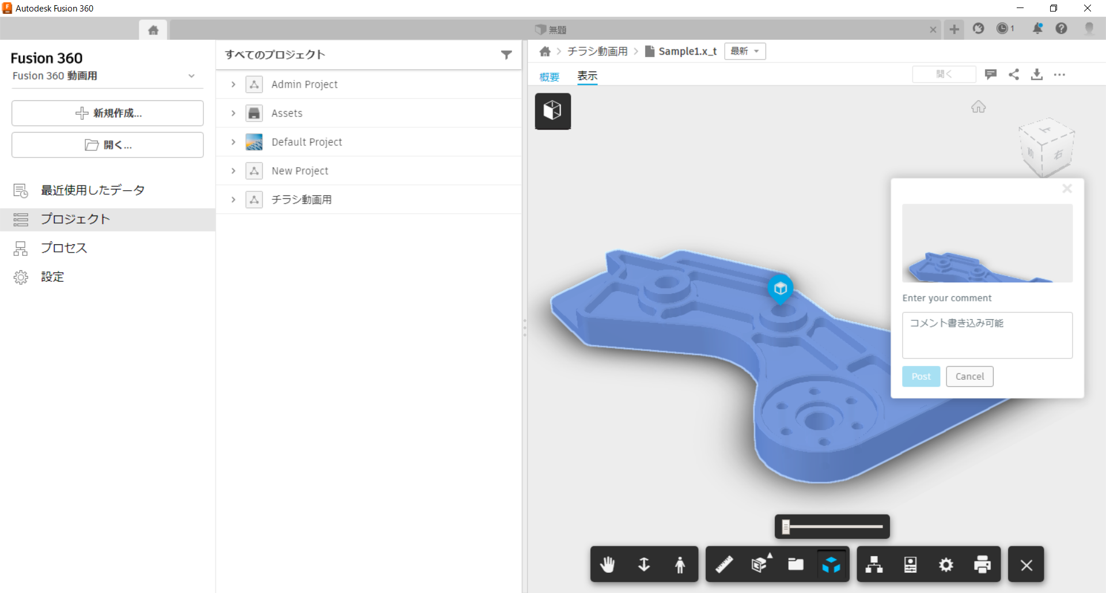Select the Pan hand tool
This screenshot has height=593, width=1106.
point(607,565)
